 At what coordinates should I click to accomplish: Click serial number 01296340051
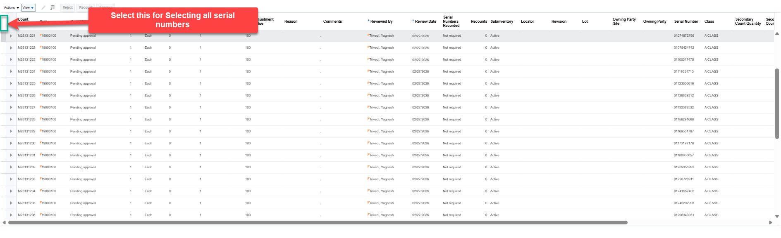point(684,215)
